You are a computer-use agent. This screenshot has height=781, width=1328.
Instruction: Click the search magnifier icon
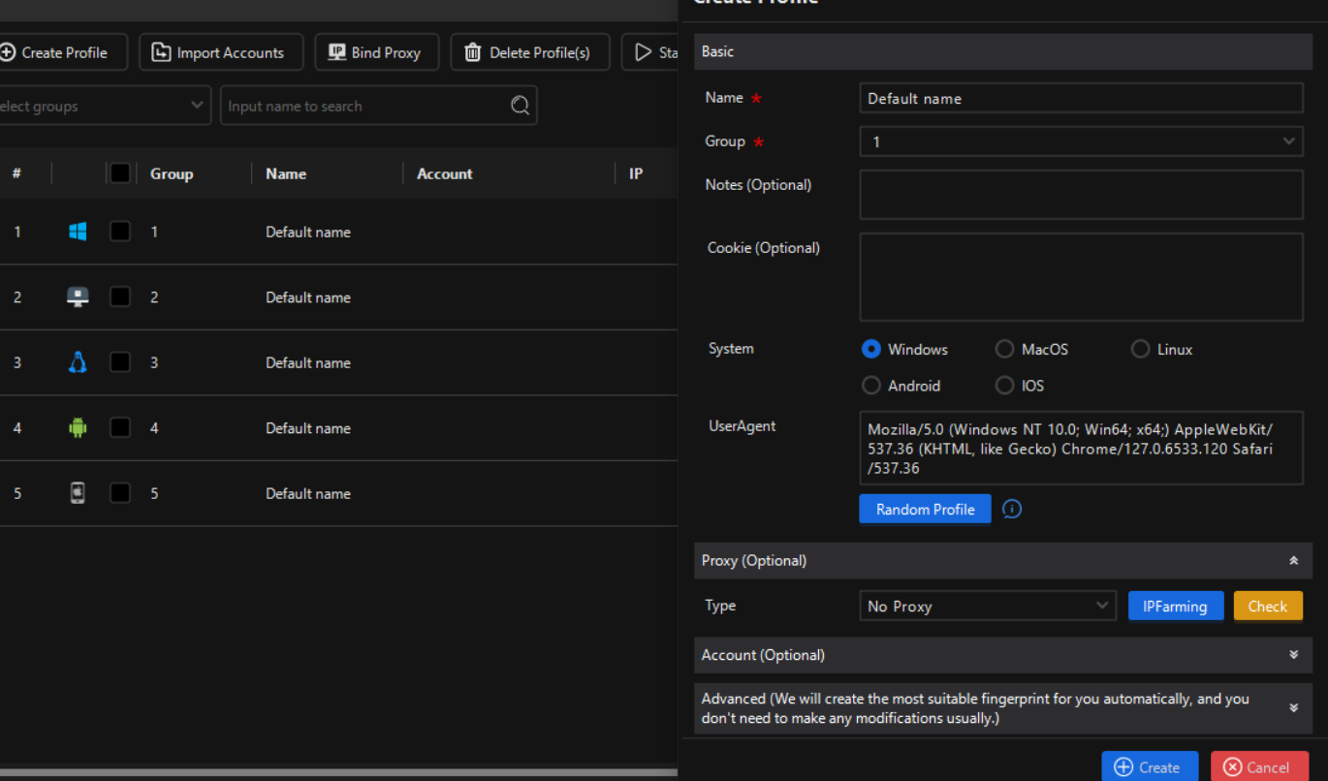click(521, 106)
